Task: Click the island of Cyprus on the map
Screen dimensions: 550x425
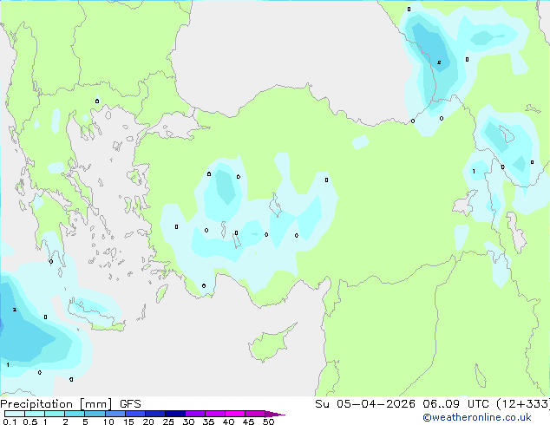Action: tap(269, 343)
